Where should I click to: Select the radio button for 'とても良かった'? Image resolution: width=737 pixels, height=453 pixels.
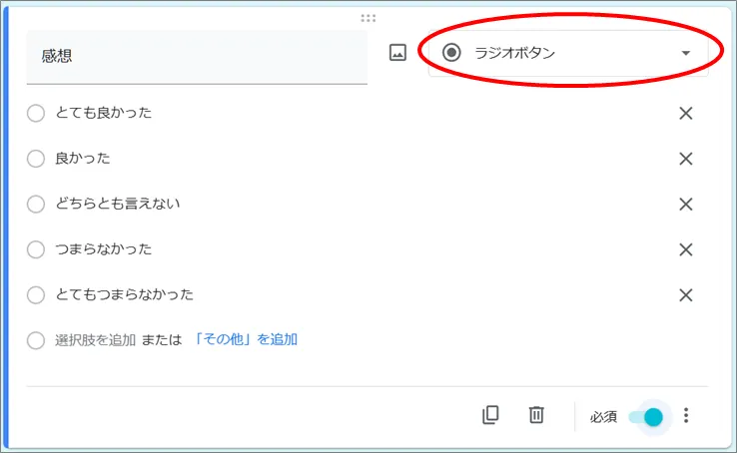coord(36,113)
